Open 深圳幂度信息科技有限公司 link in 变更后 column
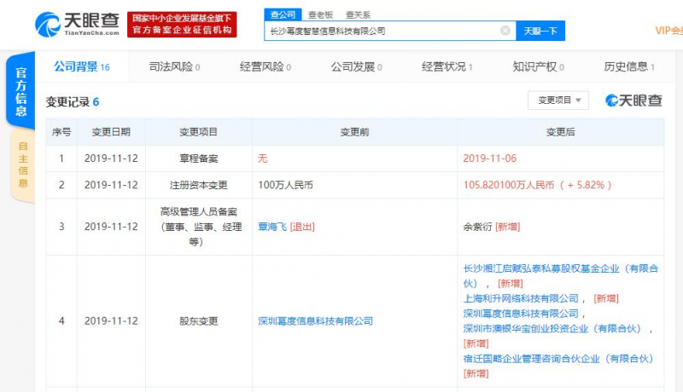Image resolution: width=683 pixels, height=392 pixels. (521, 314)
